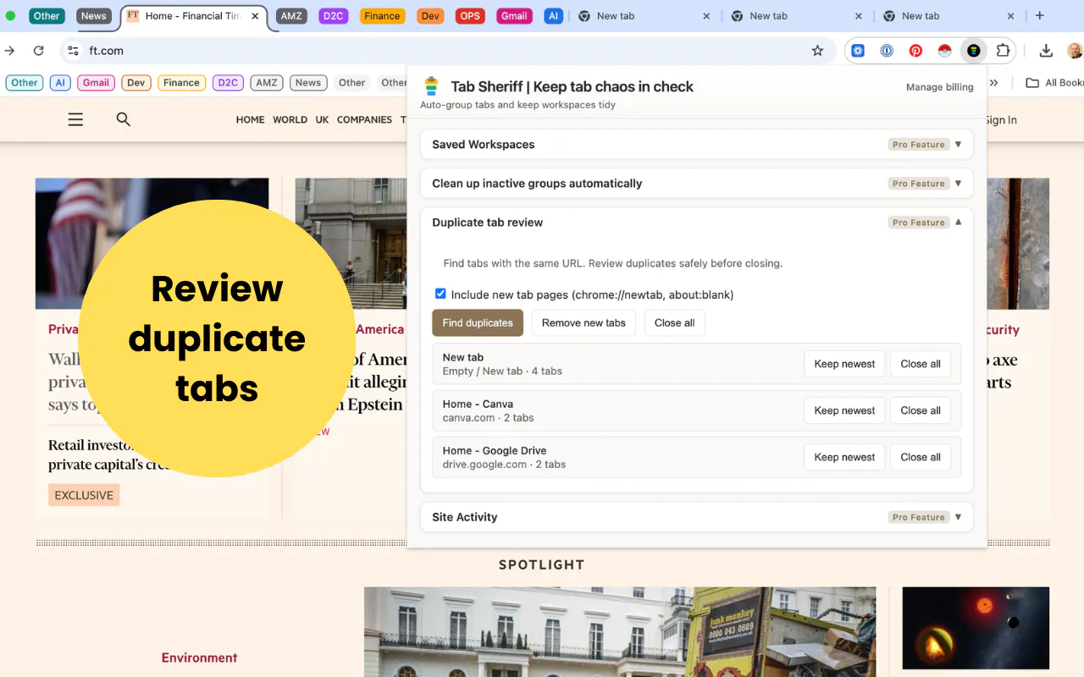Open the Manage billing link
Viewport: 1084px width, 677px height.
939,87
